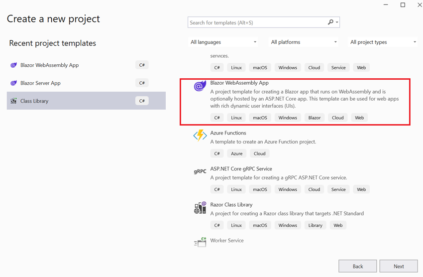Click the gRPC service template icon
423x277 pixels.
(200, 171)
